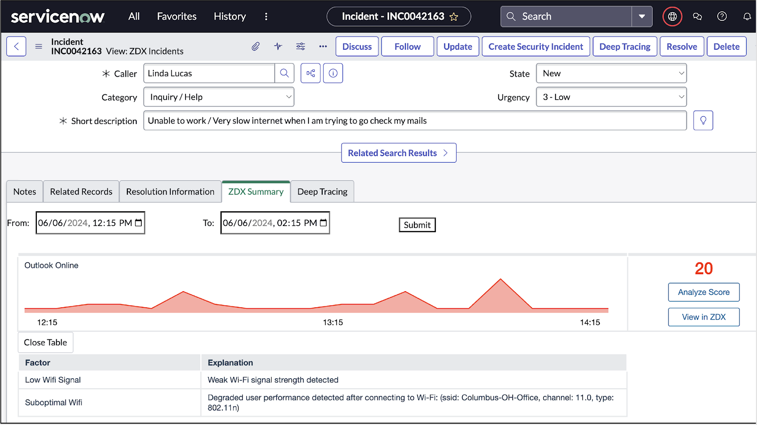Click the Factor column header
This screenshot has height=425, width=757.
[x=110, y=363]
